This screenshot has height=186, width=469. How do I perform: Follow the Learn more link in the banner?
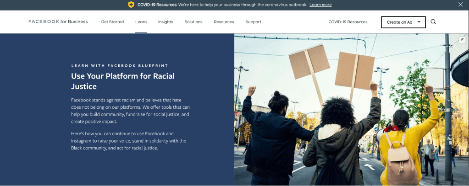pyautogui.click(x=320, y=5)
